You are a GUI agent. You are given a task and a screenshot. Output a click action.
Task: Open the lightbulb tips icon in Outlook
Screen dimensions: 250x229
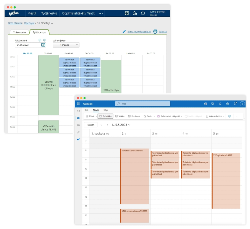235,104
